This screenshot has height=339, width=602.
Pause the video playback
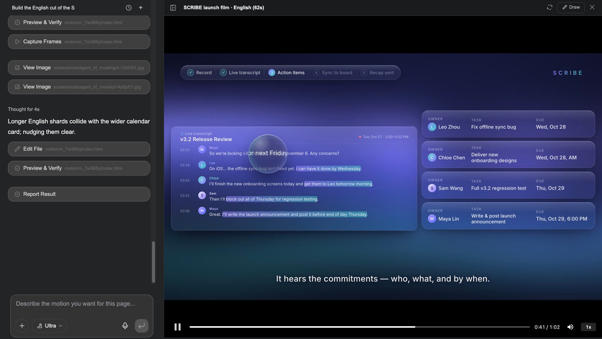pos(178,327)
